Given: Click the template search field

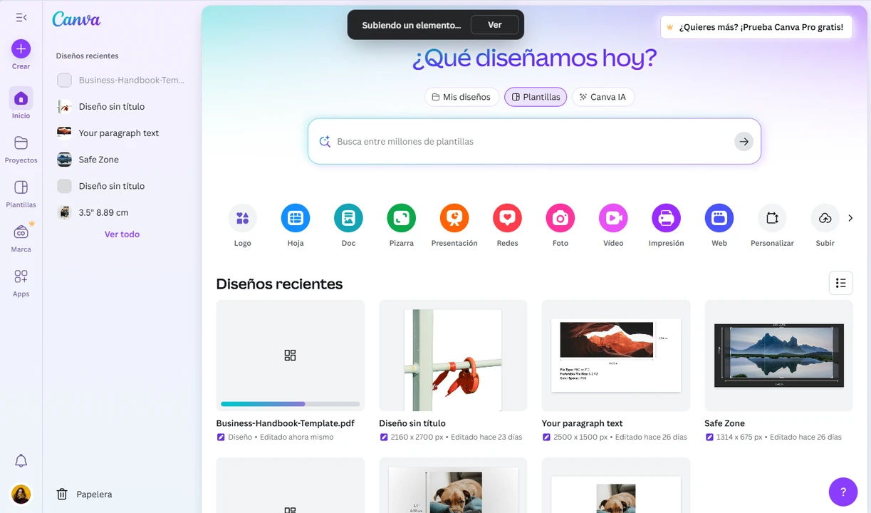Looking at the screenshot, I should click(534, 141).
